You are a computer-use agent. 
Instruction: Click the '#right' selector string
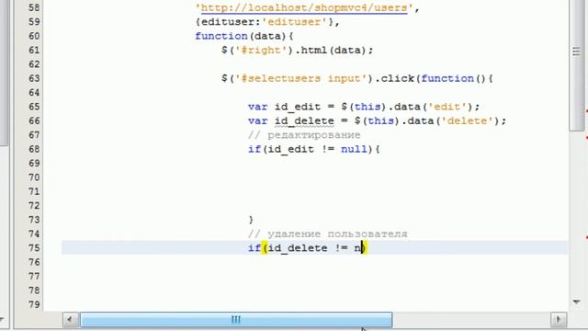(261, 51)
